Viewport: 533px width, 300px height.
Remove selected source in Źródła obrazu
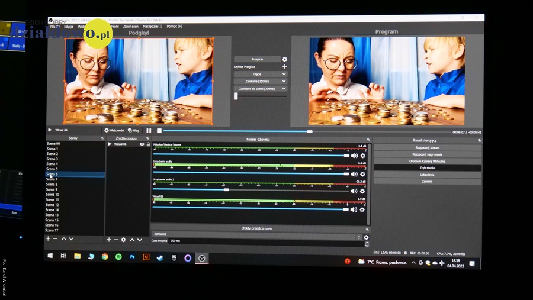[x=116, y=240]
